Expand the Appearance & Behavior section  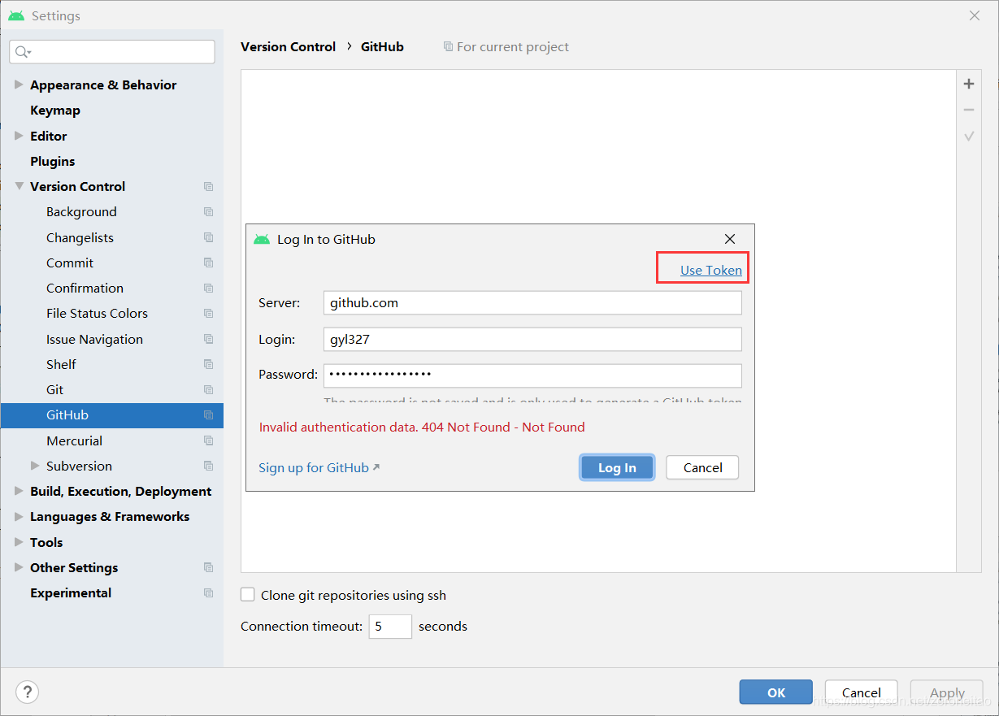coord(19,85)
